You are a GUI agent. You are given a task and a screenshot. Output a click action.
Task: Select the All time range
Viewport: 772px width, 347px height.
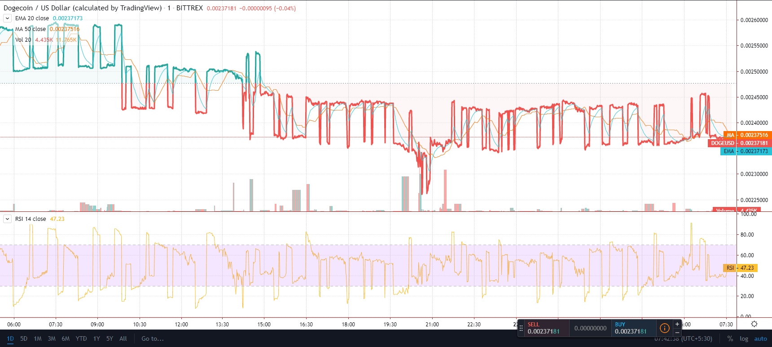pos(123,338)
